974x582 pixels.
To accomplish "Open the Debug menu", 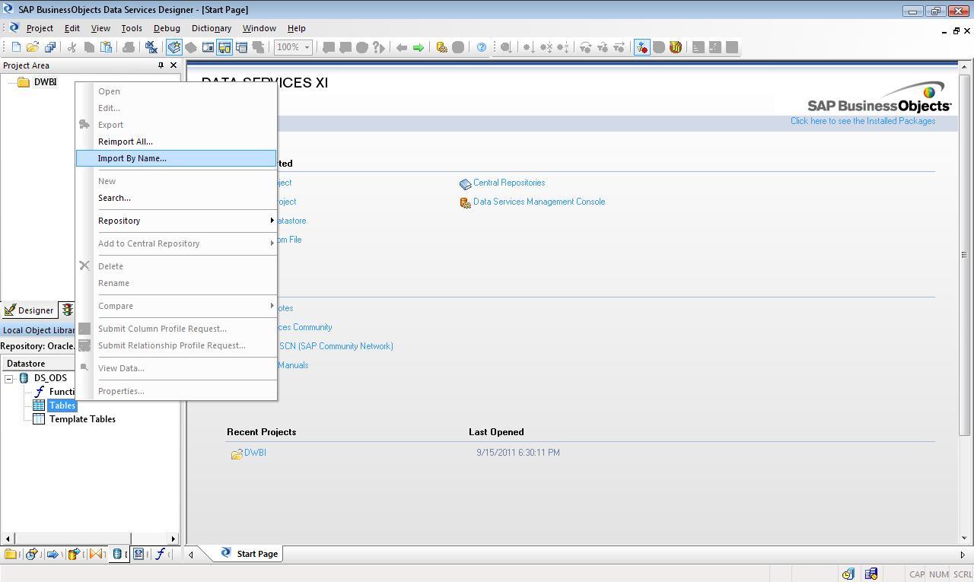I will pos(167,28).
